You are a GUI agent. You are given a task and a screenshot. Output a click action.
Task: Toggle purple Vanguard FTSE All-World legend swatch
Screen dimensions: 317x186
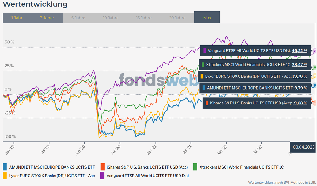point(103,175)
